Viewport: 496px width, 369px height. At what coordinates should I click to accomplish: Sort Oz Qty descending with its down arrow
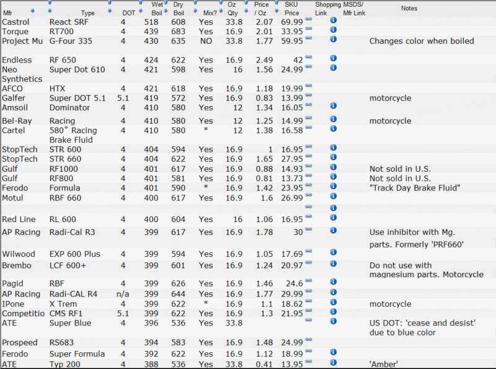click(x=246, y=11)
